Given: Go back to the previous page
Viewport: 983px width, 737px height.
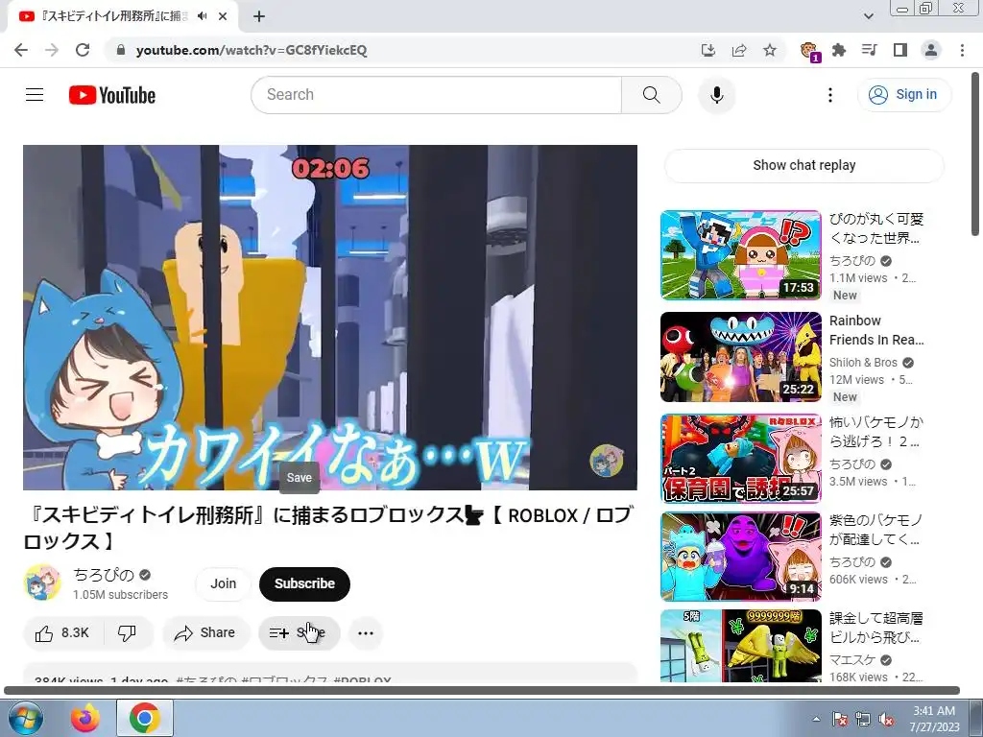Looking at the screenshot, I should [21, 50].
